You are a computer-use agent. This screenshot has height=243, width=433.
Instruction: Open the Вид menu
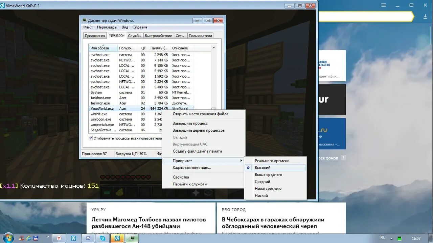click(x=125, y=27)
